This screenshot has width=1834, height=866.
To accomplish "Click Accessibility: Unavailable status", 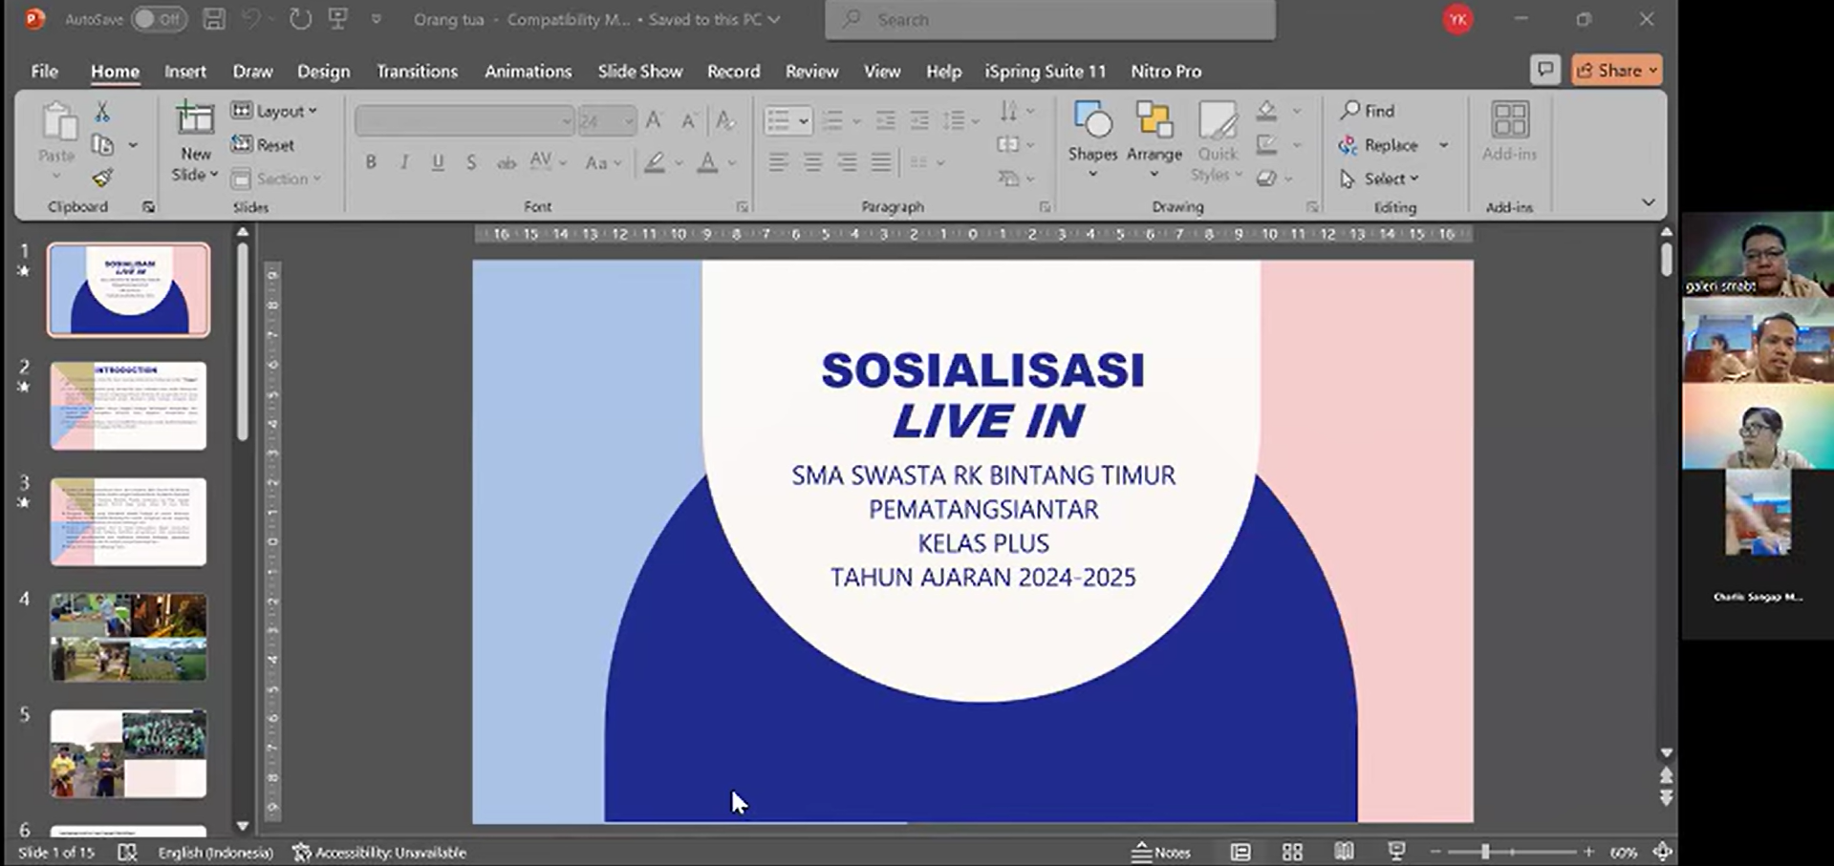I will coord(379,852).
